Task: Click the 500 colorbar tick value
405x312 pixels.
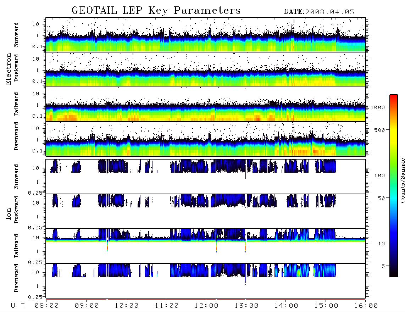Action: pos(380,130)
